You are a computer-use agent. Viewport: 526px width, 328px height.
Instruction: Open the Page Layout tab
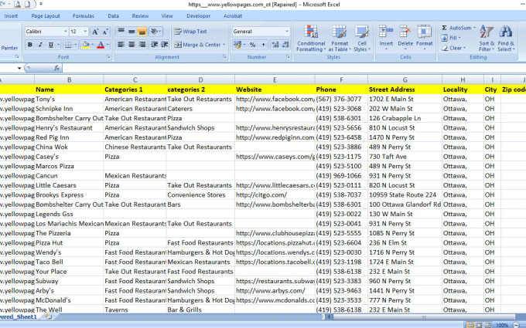46,15
